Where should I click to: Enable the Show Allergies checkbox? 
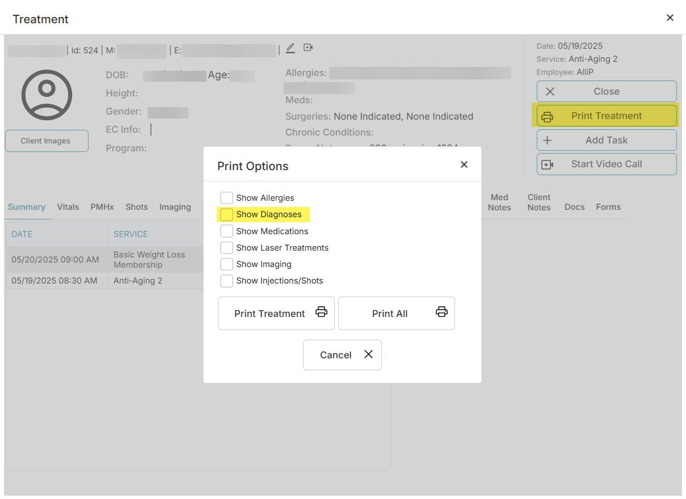226,197
